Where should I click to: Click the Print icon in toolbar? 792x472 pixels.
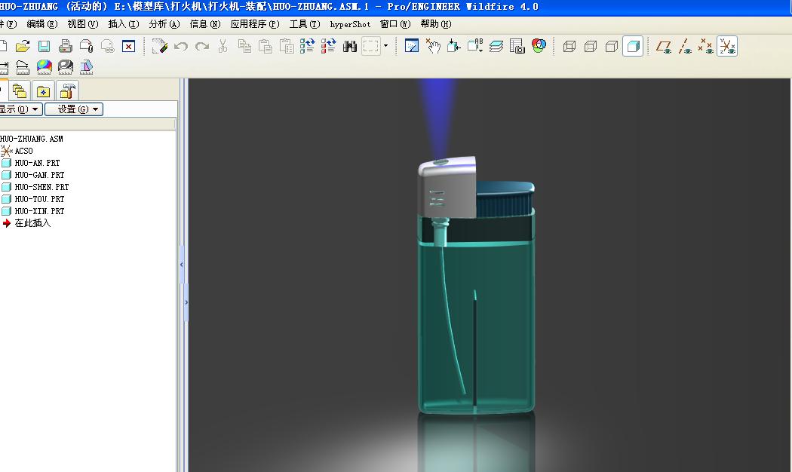[66, 47]
